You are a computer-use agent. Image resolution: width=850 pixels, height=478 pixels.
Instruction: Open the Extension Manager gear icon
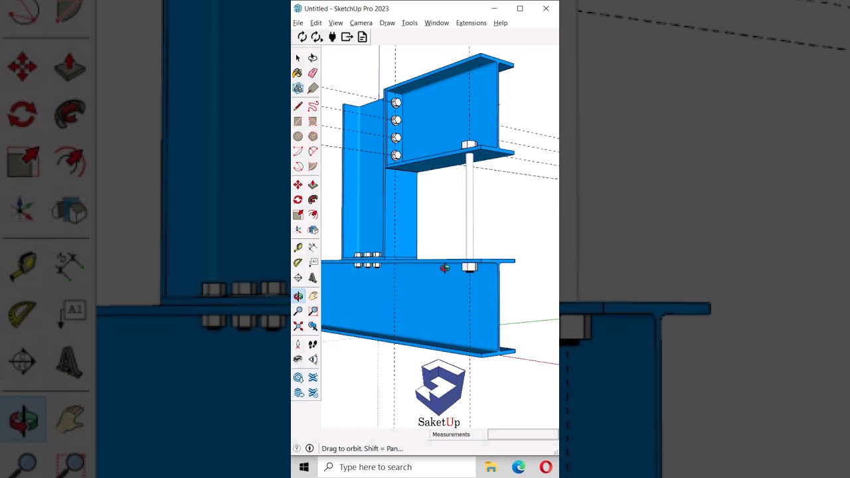pyautogui.click(x=313, y=393)
